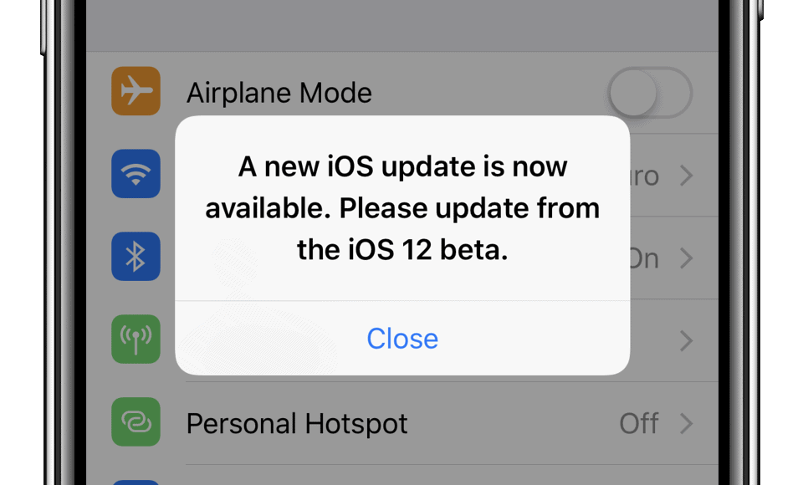Tap the Personal Hotspot Off status

pyautogui.click(x=638, y=424)
